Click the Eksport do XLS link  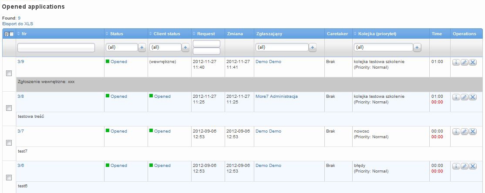(17, 23)
